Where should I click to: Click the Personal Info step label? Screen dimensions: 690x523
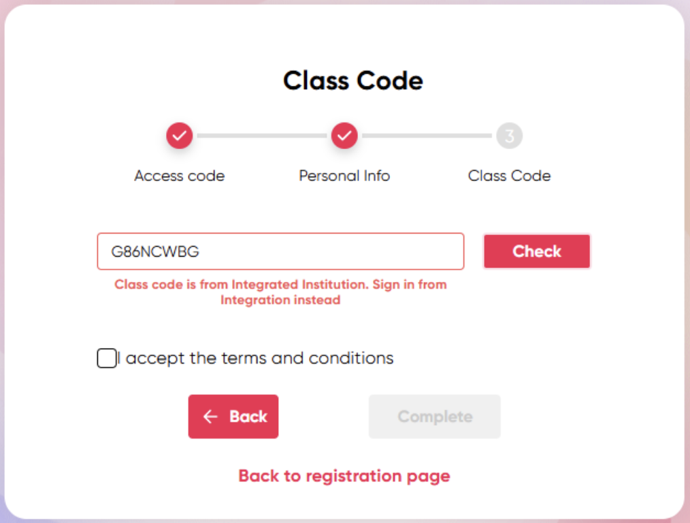(x=344, y=176)
